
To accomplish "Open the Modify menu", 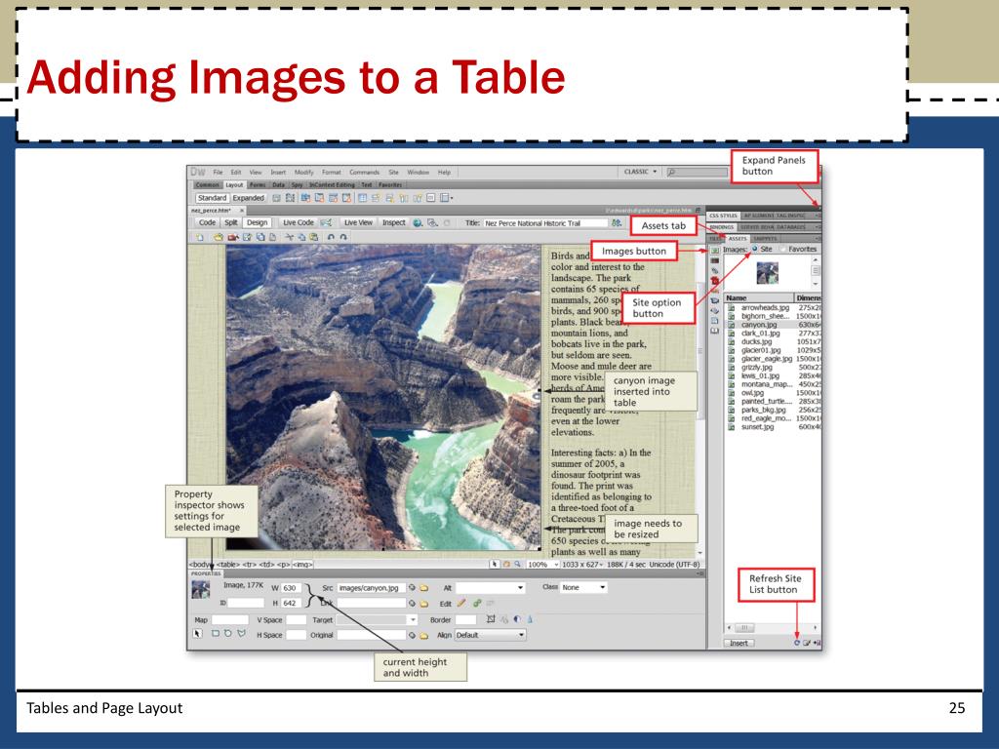I will coord(304,172).
